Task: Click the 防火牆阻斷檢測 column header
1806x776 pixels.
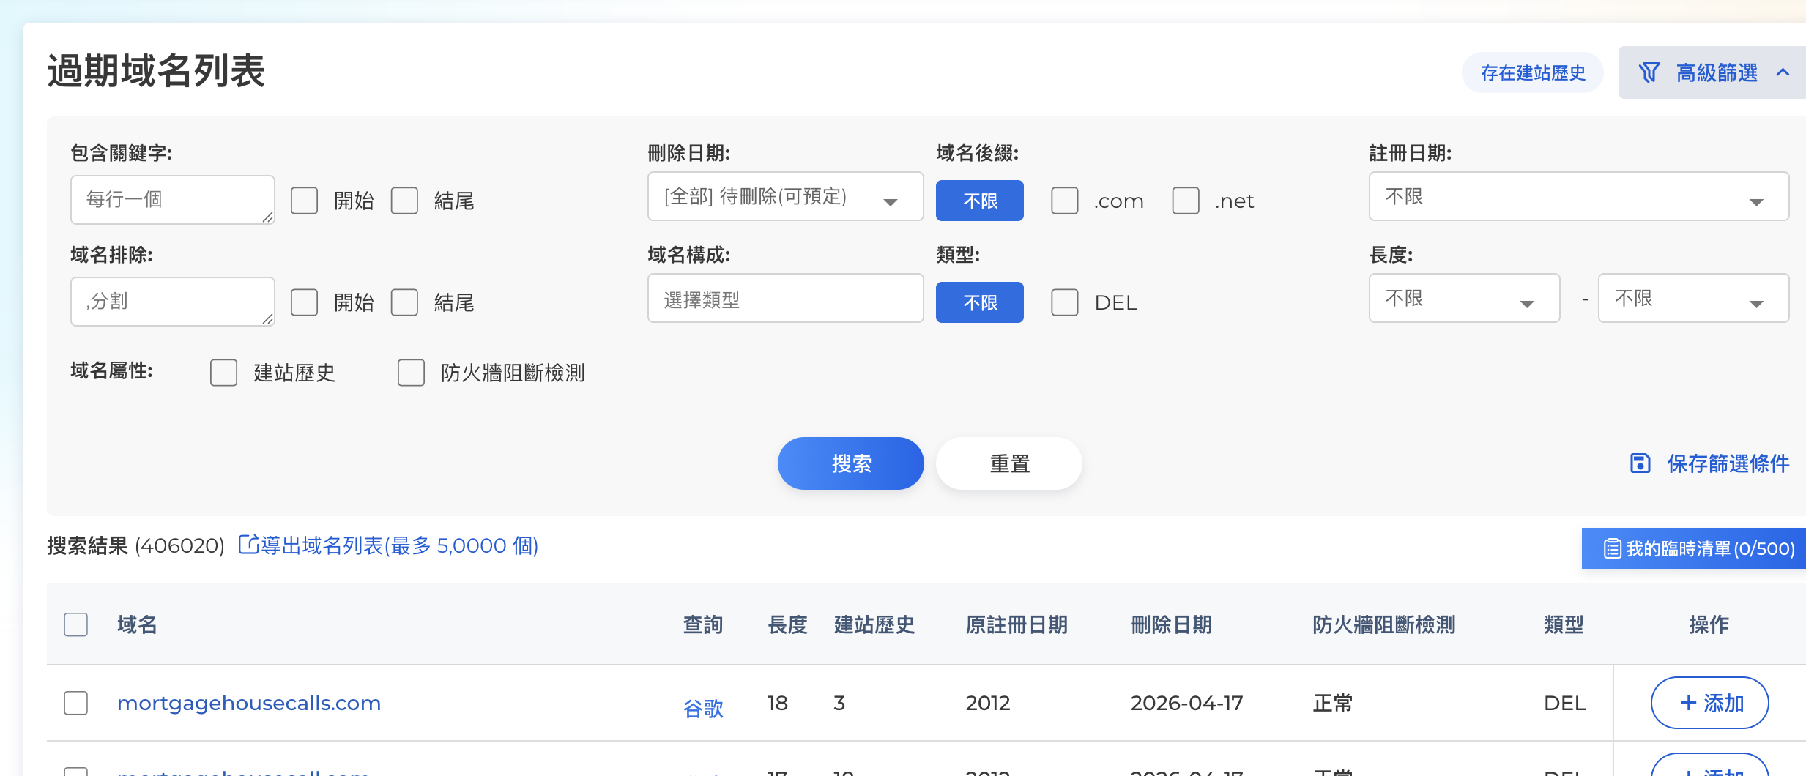Action: (1383, 624)
